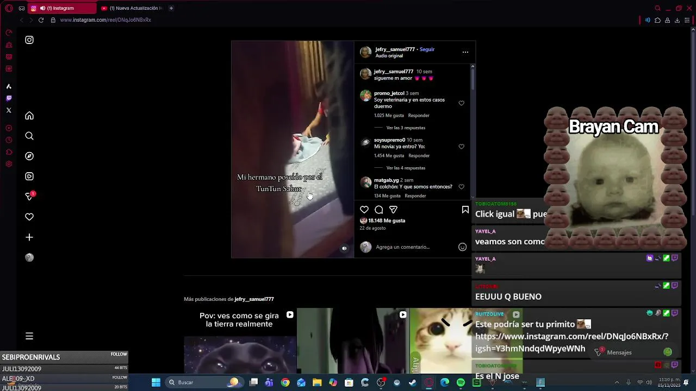Open the Instagram search panel
The width and height of the screenshot is (696, 391).
coord(29,136)
